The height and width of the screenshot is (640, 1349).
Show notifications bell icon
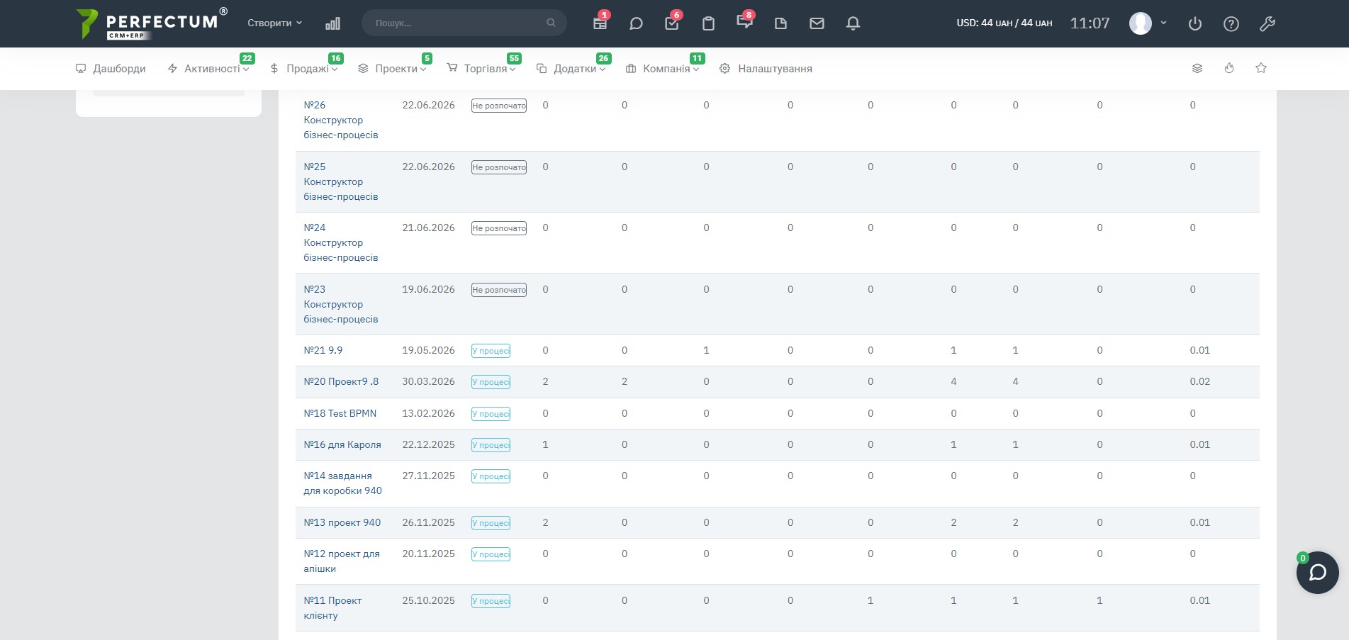tap(853, 23)
